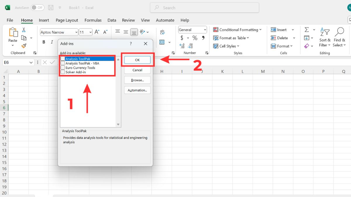This screenshot has width=351, height=197.
Task: Switch to the Page Layout tab
Action: point(67,20)
